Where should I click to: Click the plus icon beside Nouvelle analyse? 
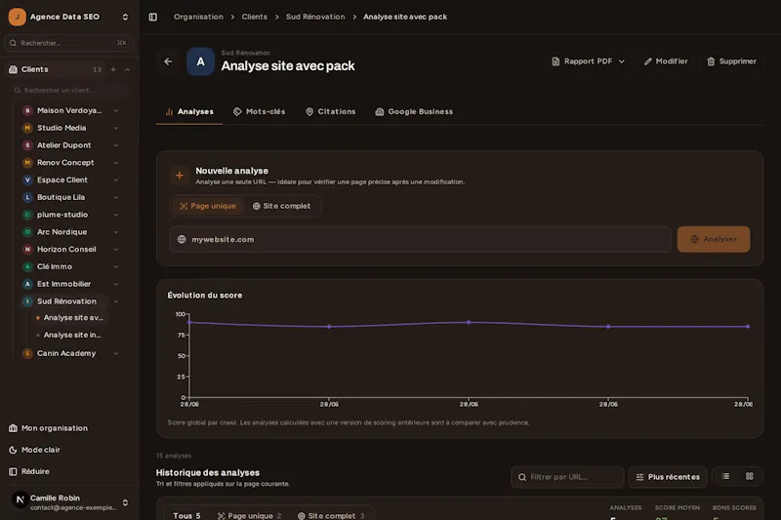tap(180, 176)
